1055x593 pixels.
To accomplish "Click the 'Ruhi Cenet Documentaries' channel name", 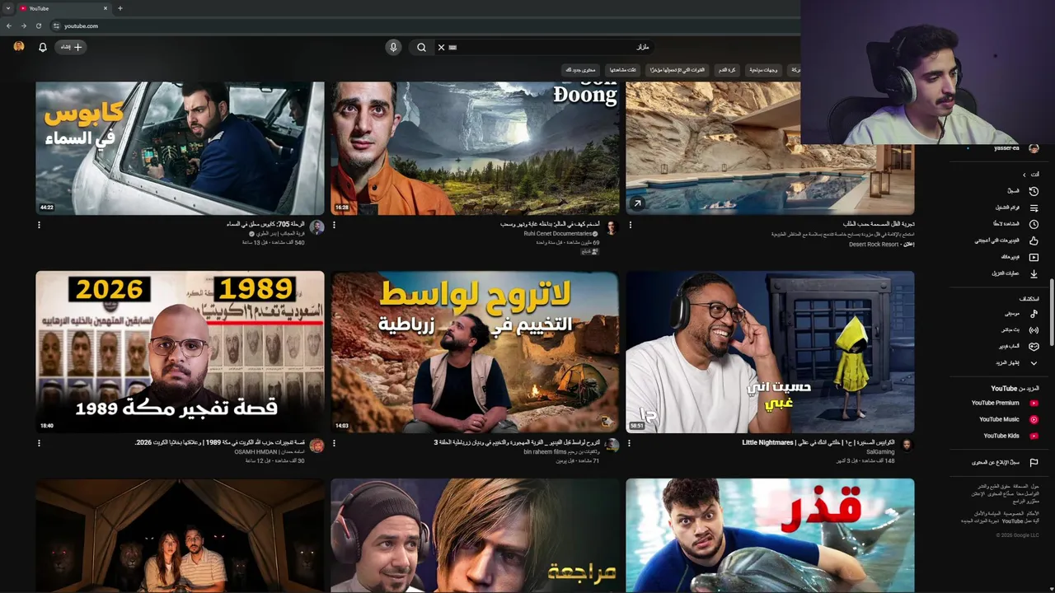I will [558, 234].
